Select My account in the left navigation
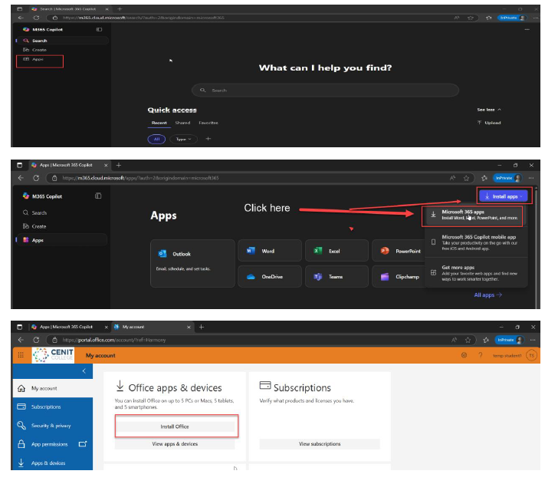This screenshot has width=545, height=484. pyautogui.click(x=53, y=388)
